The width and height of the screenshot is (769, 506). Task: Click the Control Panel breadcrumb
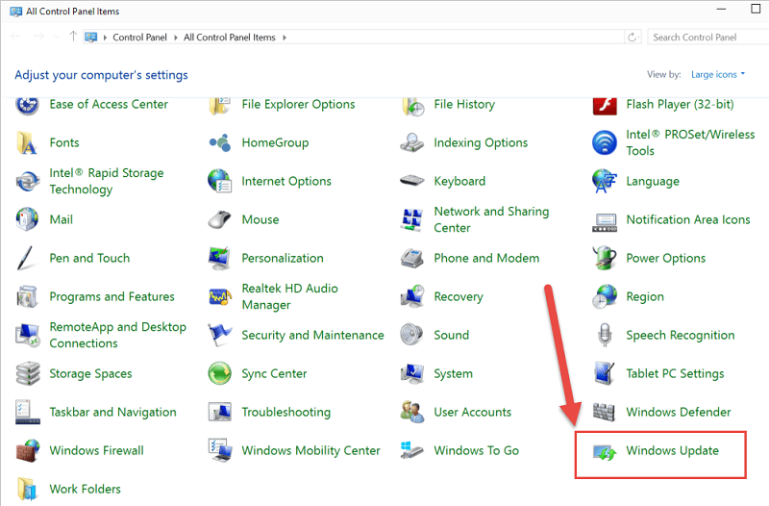pyautogui.click(x=139, y=38)
